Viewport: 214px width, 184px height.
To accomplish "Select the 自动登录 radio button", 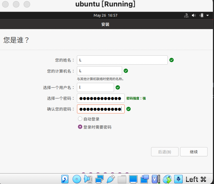I will coord(80,119).
